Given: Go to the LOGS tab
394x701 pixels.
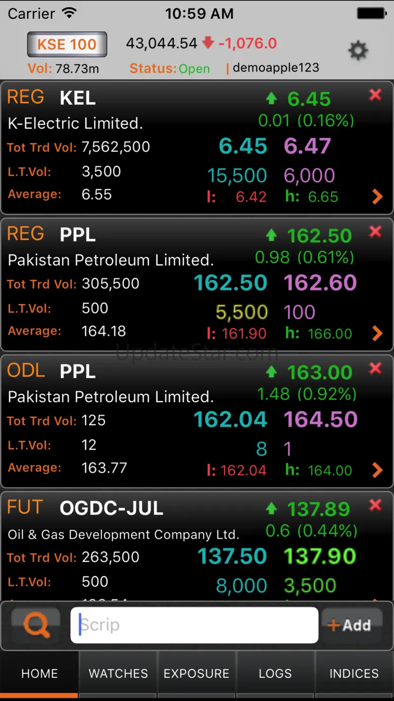Looking at the screenshot, I should (x=275, y=674).
